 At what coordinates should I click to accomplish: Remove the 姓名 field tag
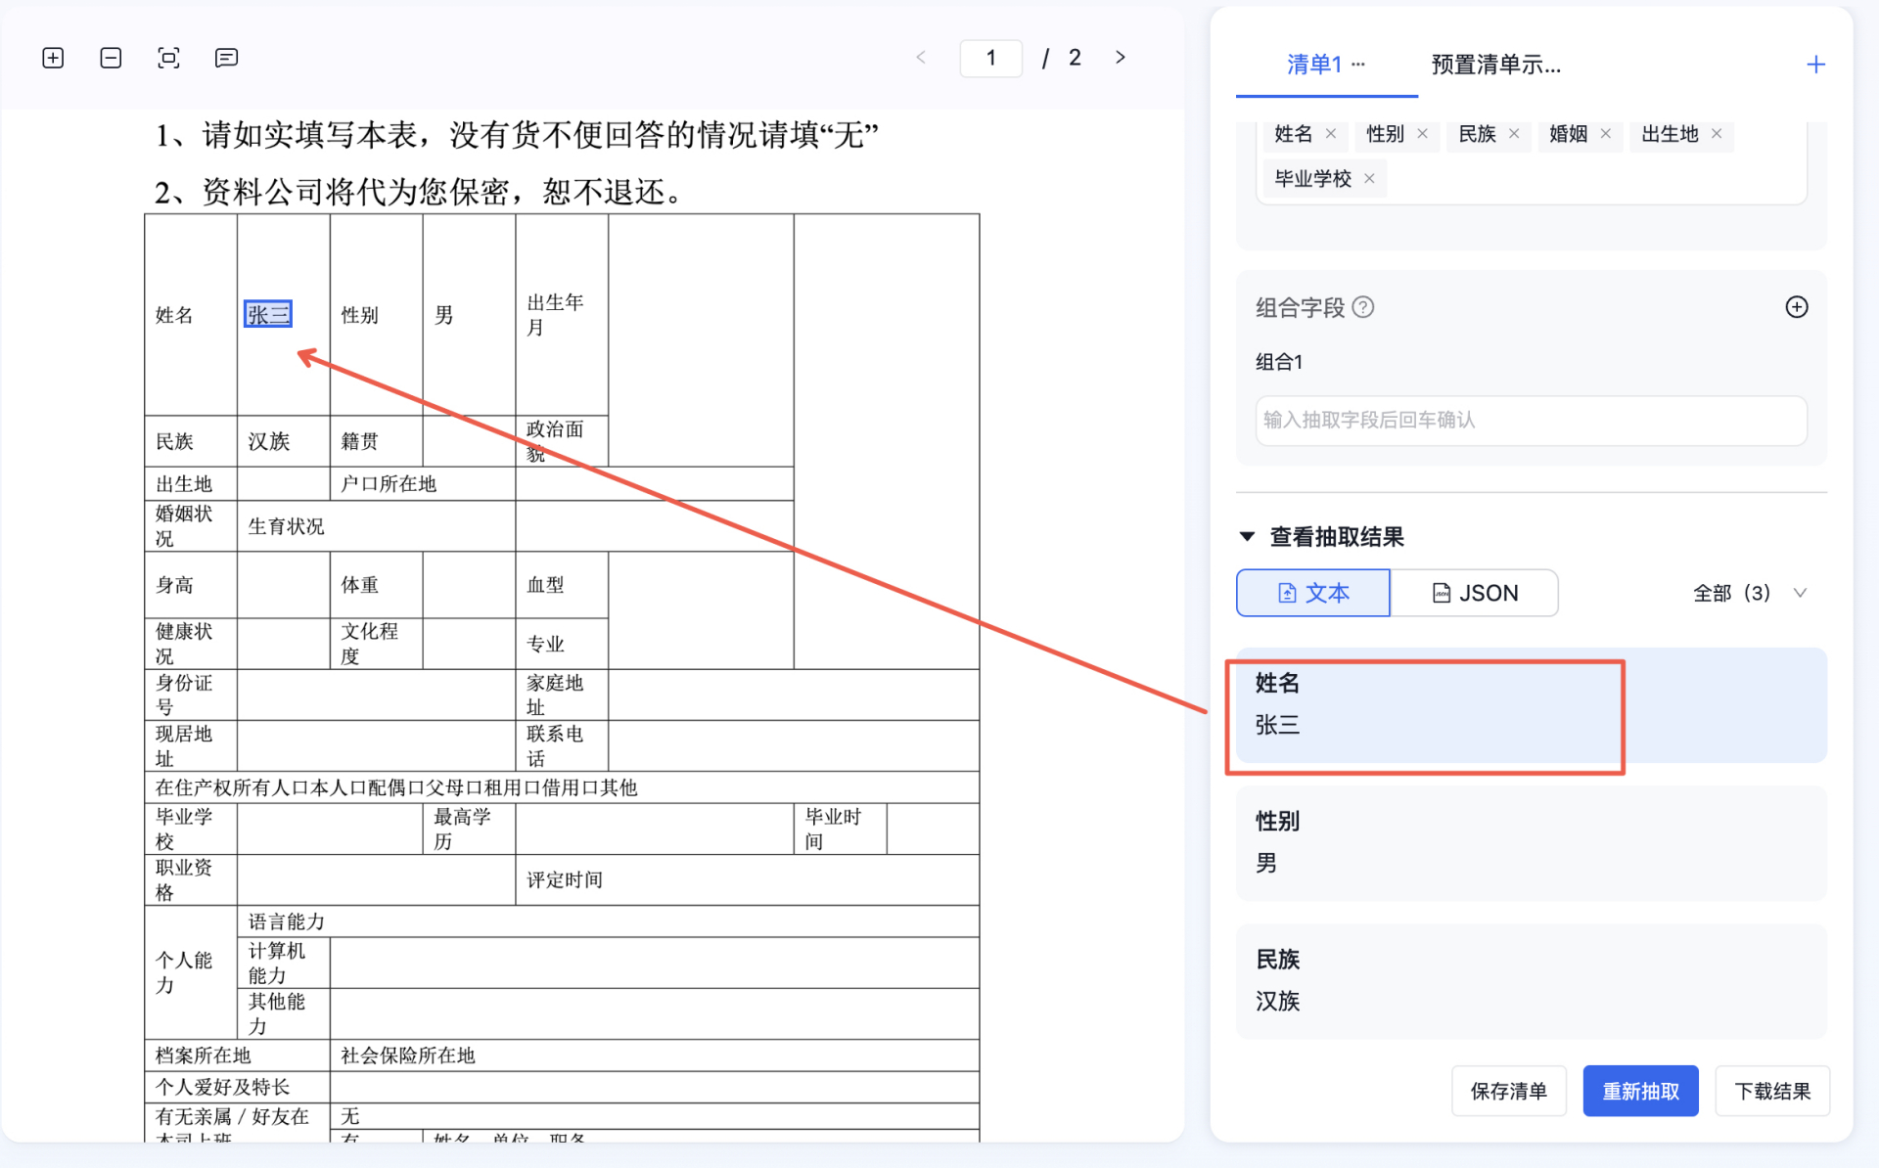[x=1331, y=134]
